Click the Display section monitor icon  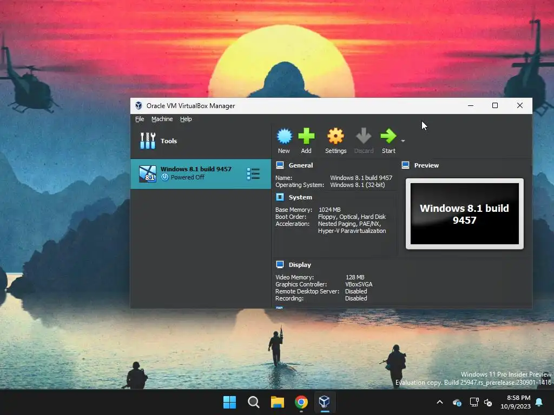[280, 265]
